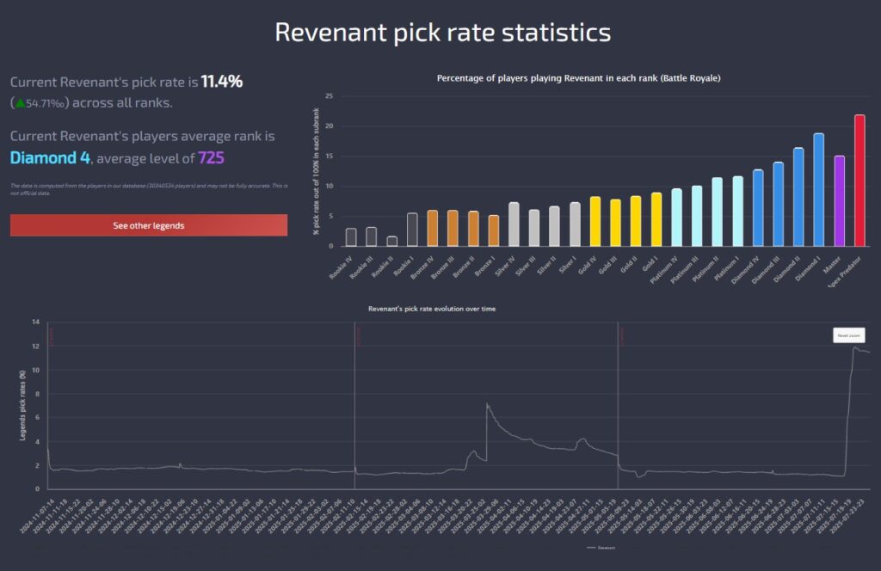Click the purple Master bar
Screen dimensions: 881x571
[x=840, y=201]
